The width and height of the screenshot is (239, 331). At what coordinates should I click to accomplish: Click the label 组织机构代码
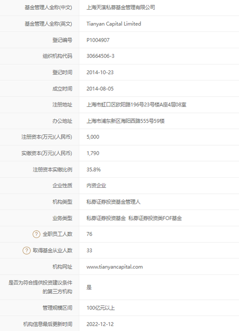(57, 56)
